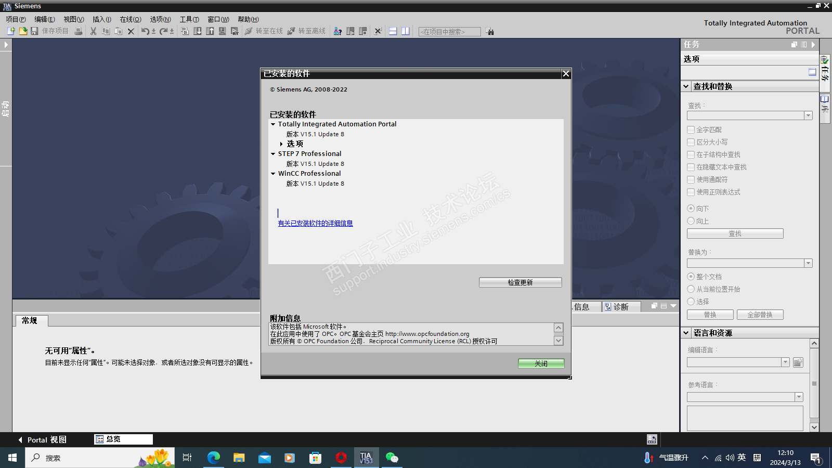This screenshot has height=468, width=832.
Task: Click the Accessible devices icon
Action: tap(337, 31)
